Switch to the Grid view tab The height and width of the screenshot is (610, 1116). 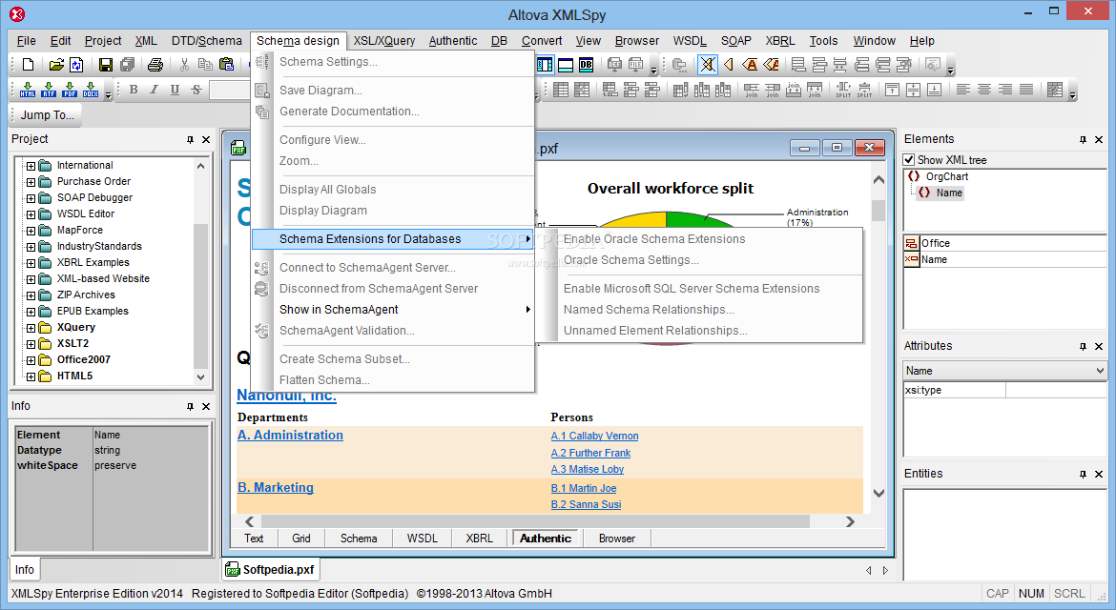tap(301, 539)
